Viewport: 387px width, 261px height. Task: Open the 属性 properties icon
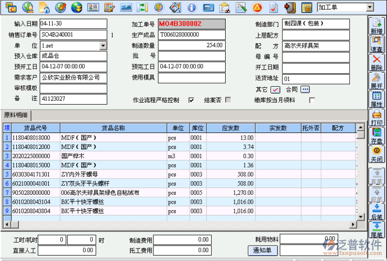(x=377, y=99)
